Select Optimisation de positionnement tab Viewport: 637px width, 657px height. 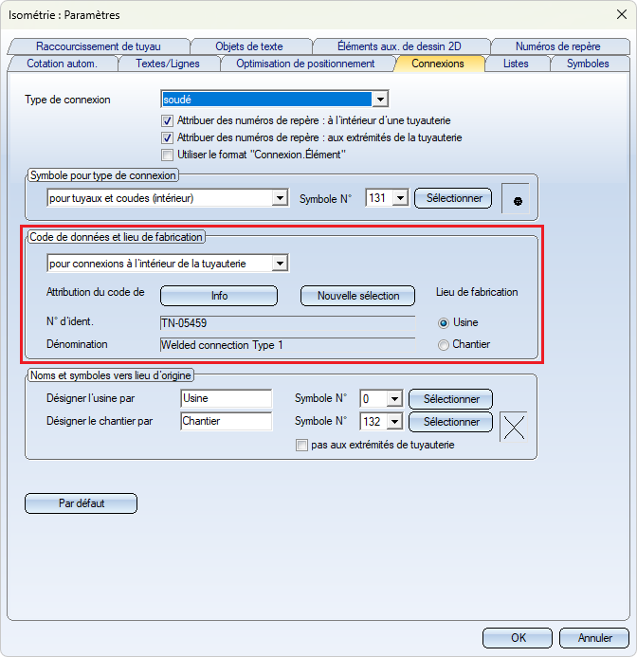(x=305, y=64)
